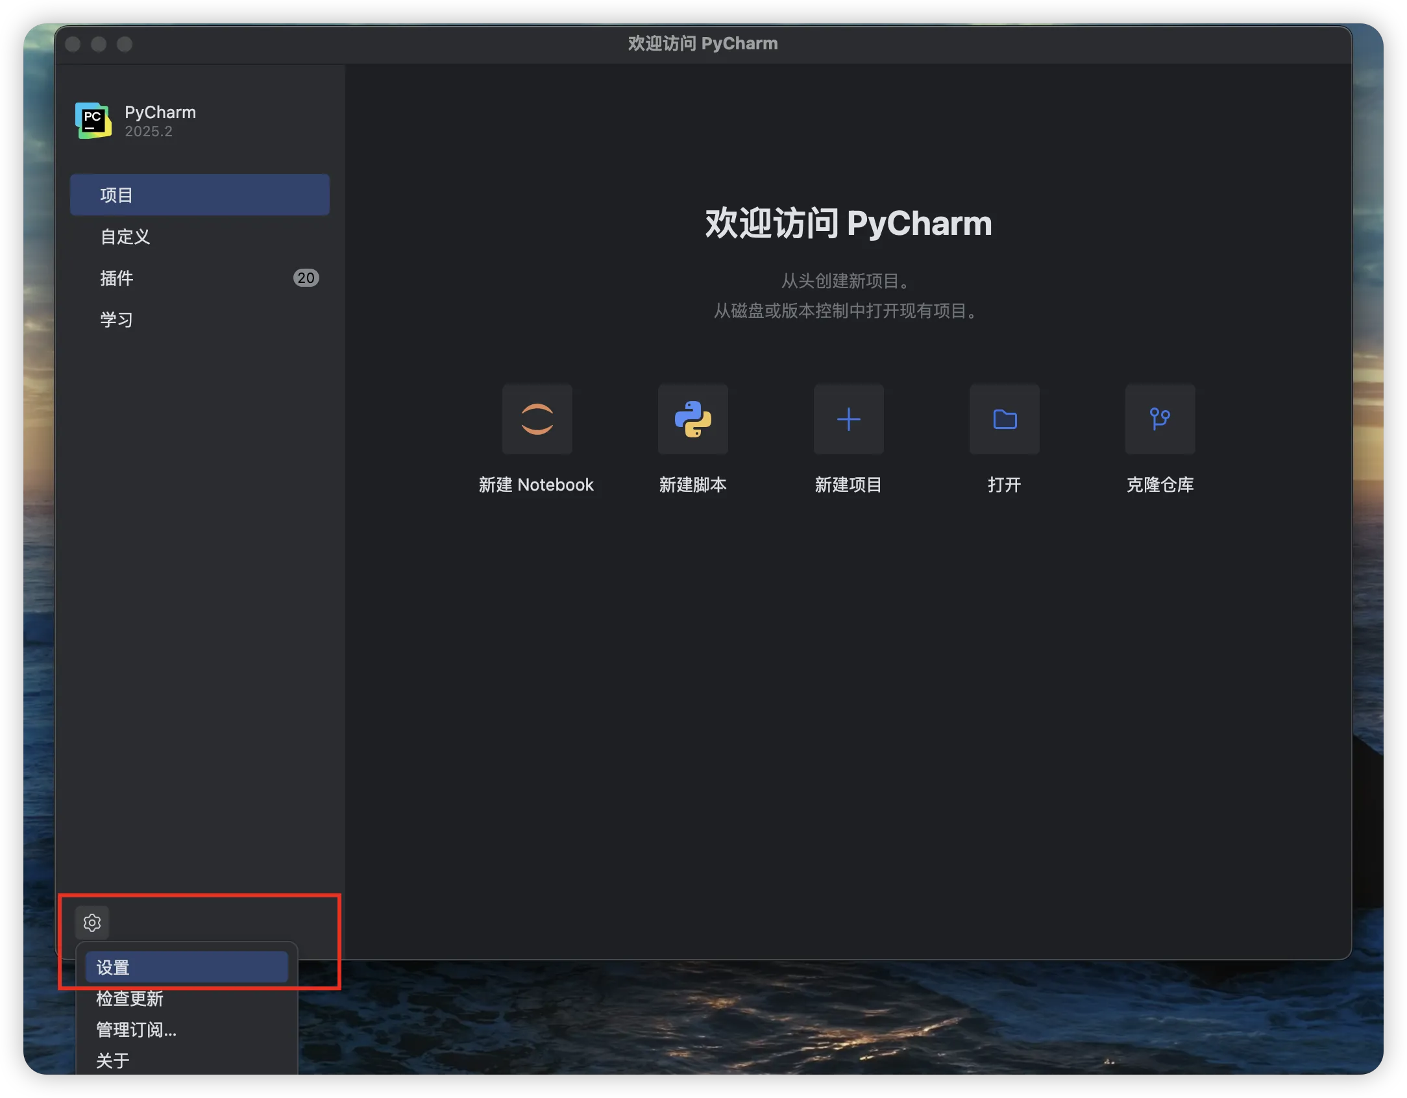Select 关于 menu item
1407x1098 pixels.
pos(113,1061)
